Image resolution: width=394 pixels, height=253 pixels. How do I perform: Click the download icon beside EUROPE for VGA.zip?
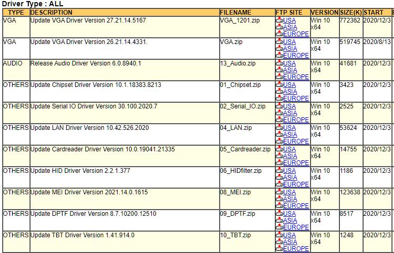tap(279, 56)
